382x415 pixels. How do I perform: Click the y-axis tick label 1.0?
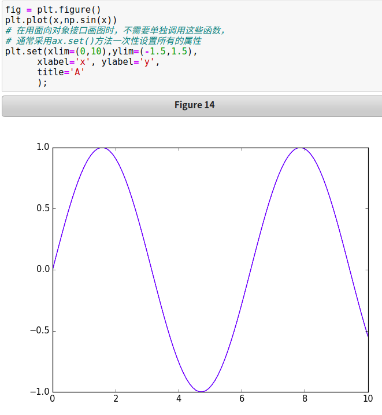pyautogui.click(x=43, y=146)
